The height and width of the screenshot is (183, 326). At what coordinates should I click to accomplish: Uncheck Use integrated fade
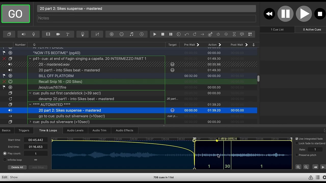pyautogui.click(x=297, y=139)
